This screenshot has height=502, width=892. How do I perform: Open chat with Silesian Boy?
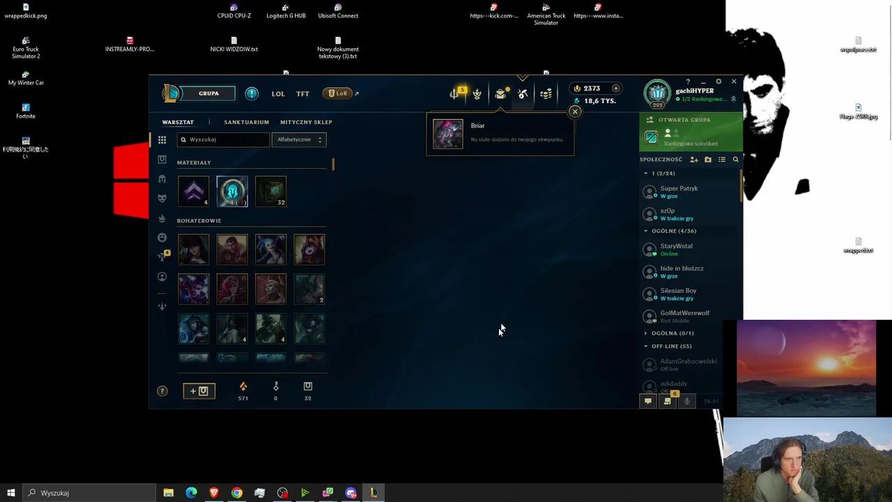click(690, 294)
